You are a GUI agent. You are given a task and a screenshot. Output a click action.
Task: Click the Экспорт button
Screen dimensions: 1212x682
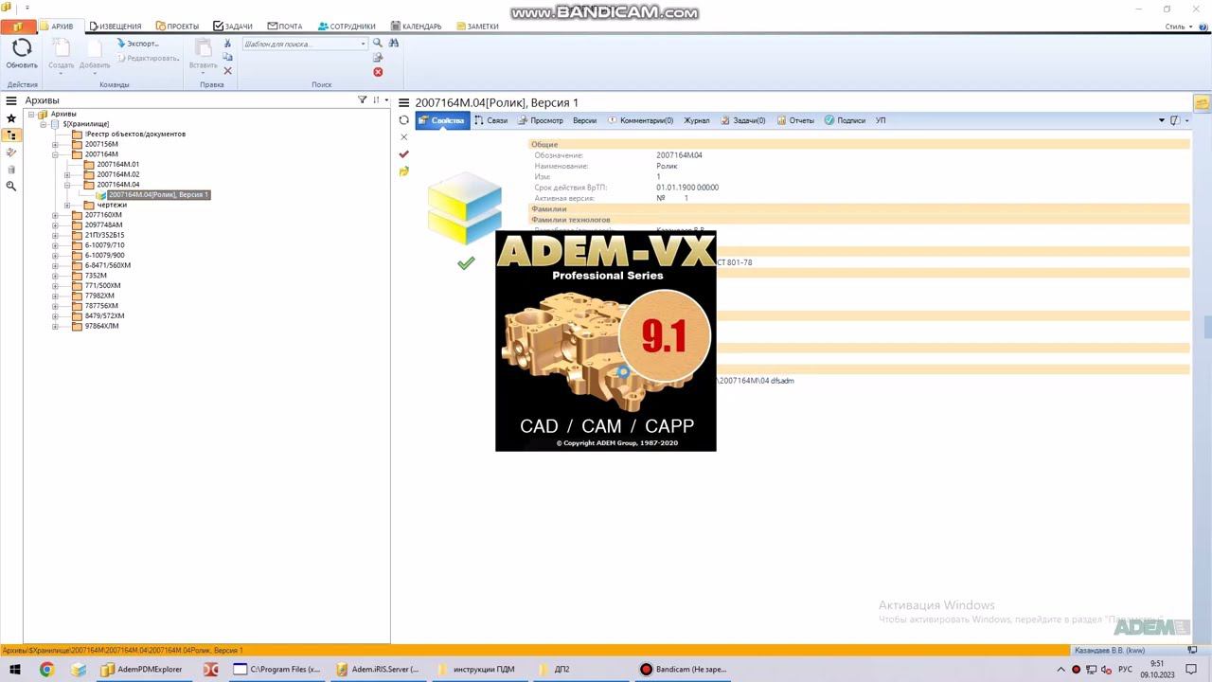[x=138, y=44]
